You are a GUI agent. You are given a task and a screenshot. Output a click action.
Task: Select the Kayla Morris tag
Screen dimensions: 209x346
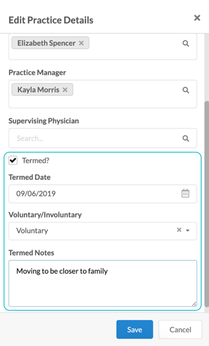38,90
